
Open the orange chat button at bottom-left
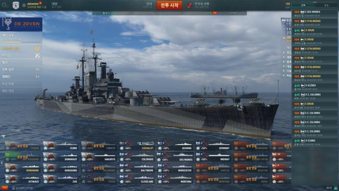pos(4,188)
